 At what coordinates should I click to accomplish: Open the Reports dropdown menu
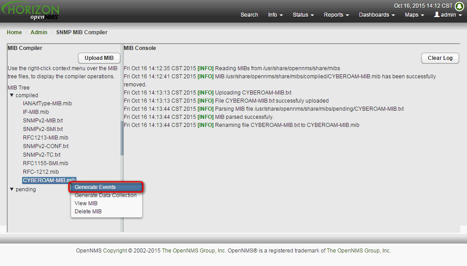tap(336, 15)
